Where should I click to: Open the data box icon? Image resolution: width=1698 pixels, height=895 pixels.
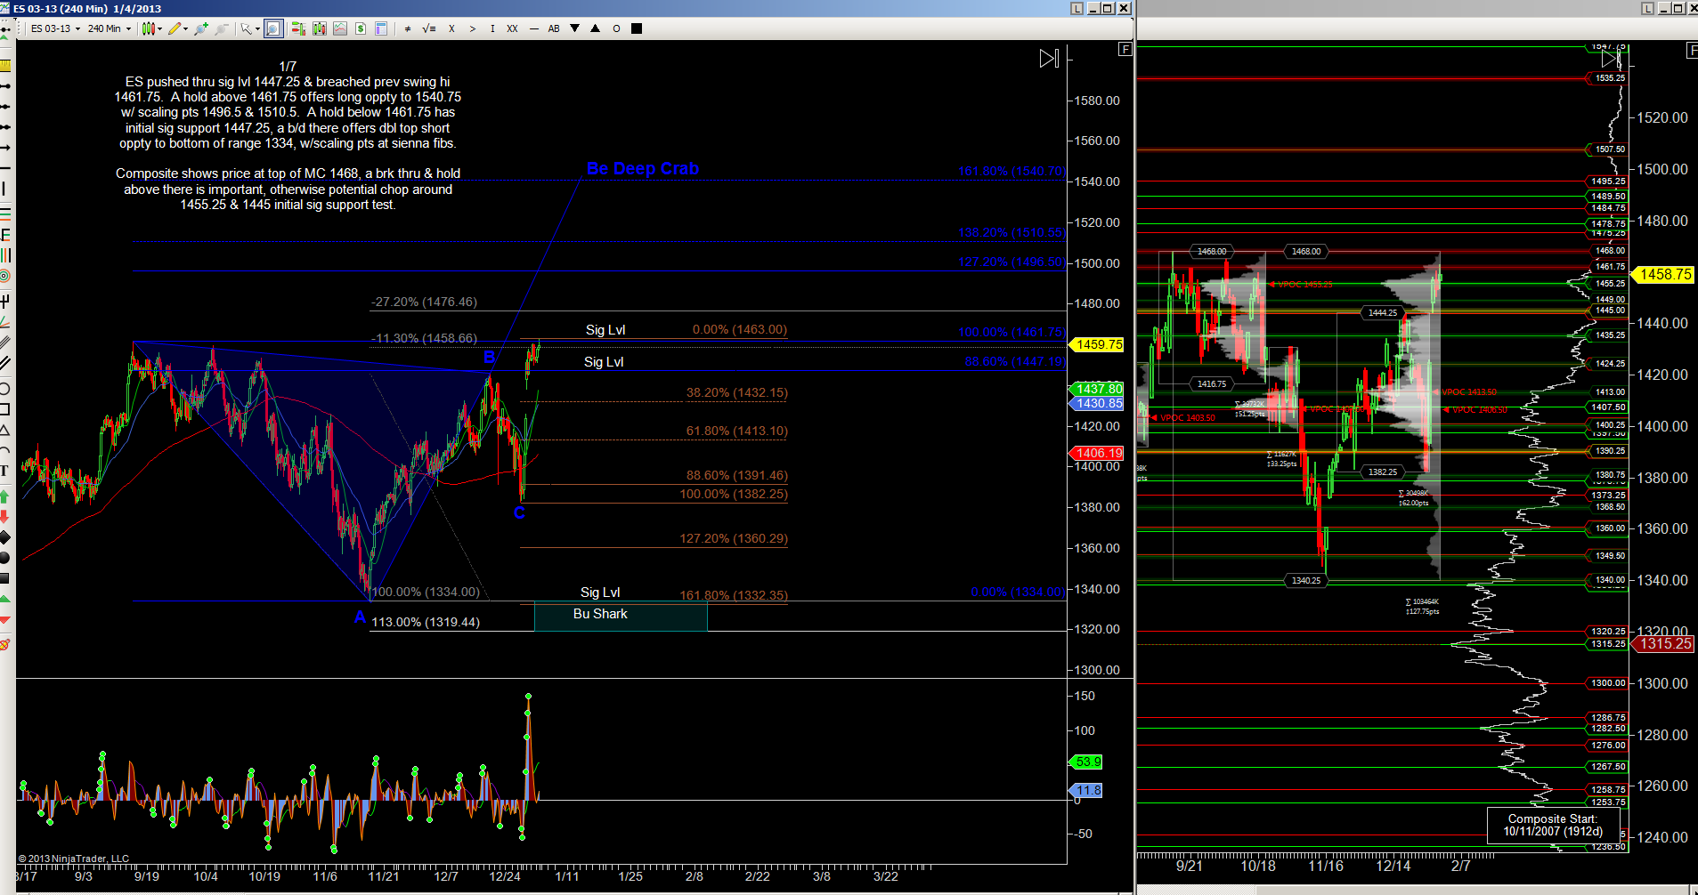(381, 28)
